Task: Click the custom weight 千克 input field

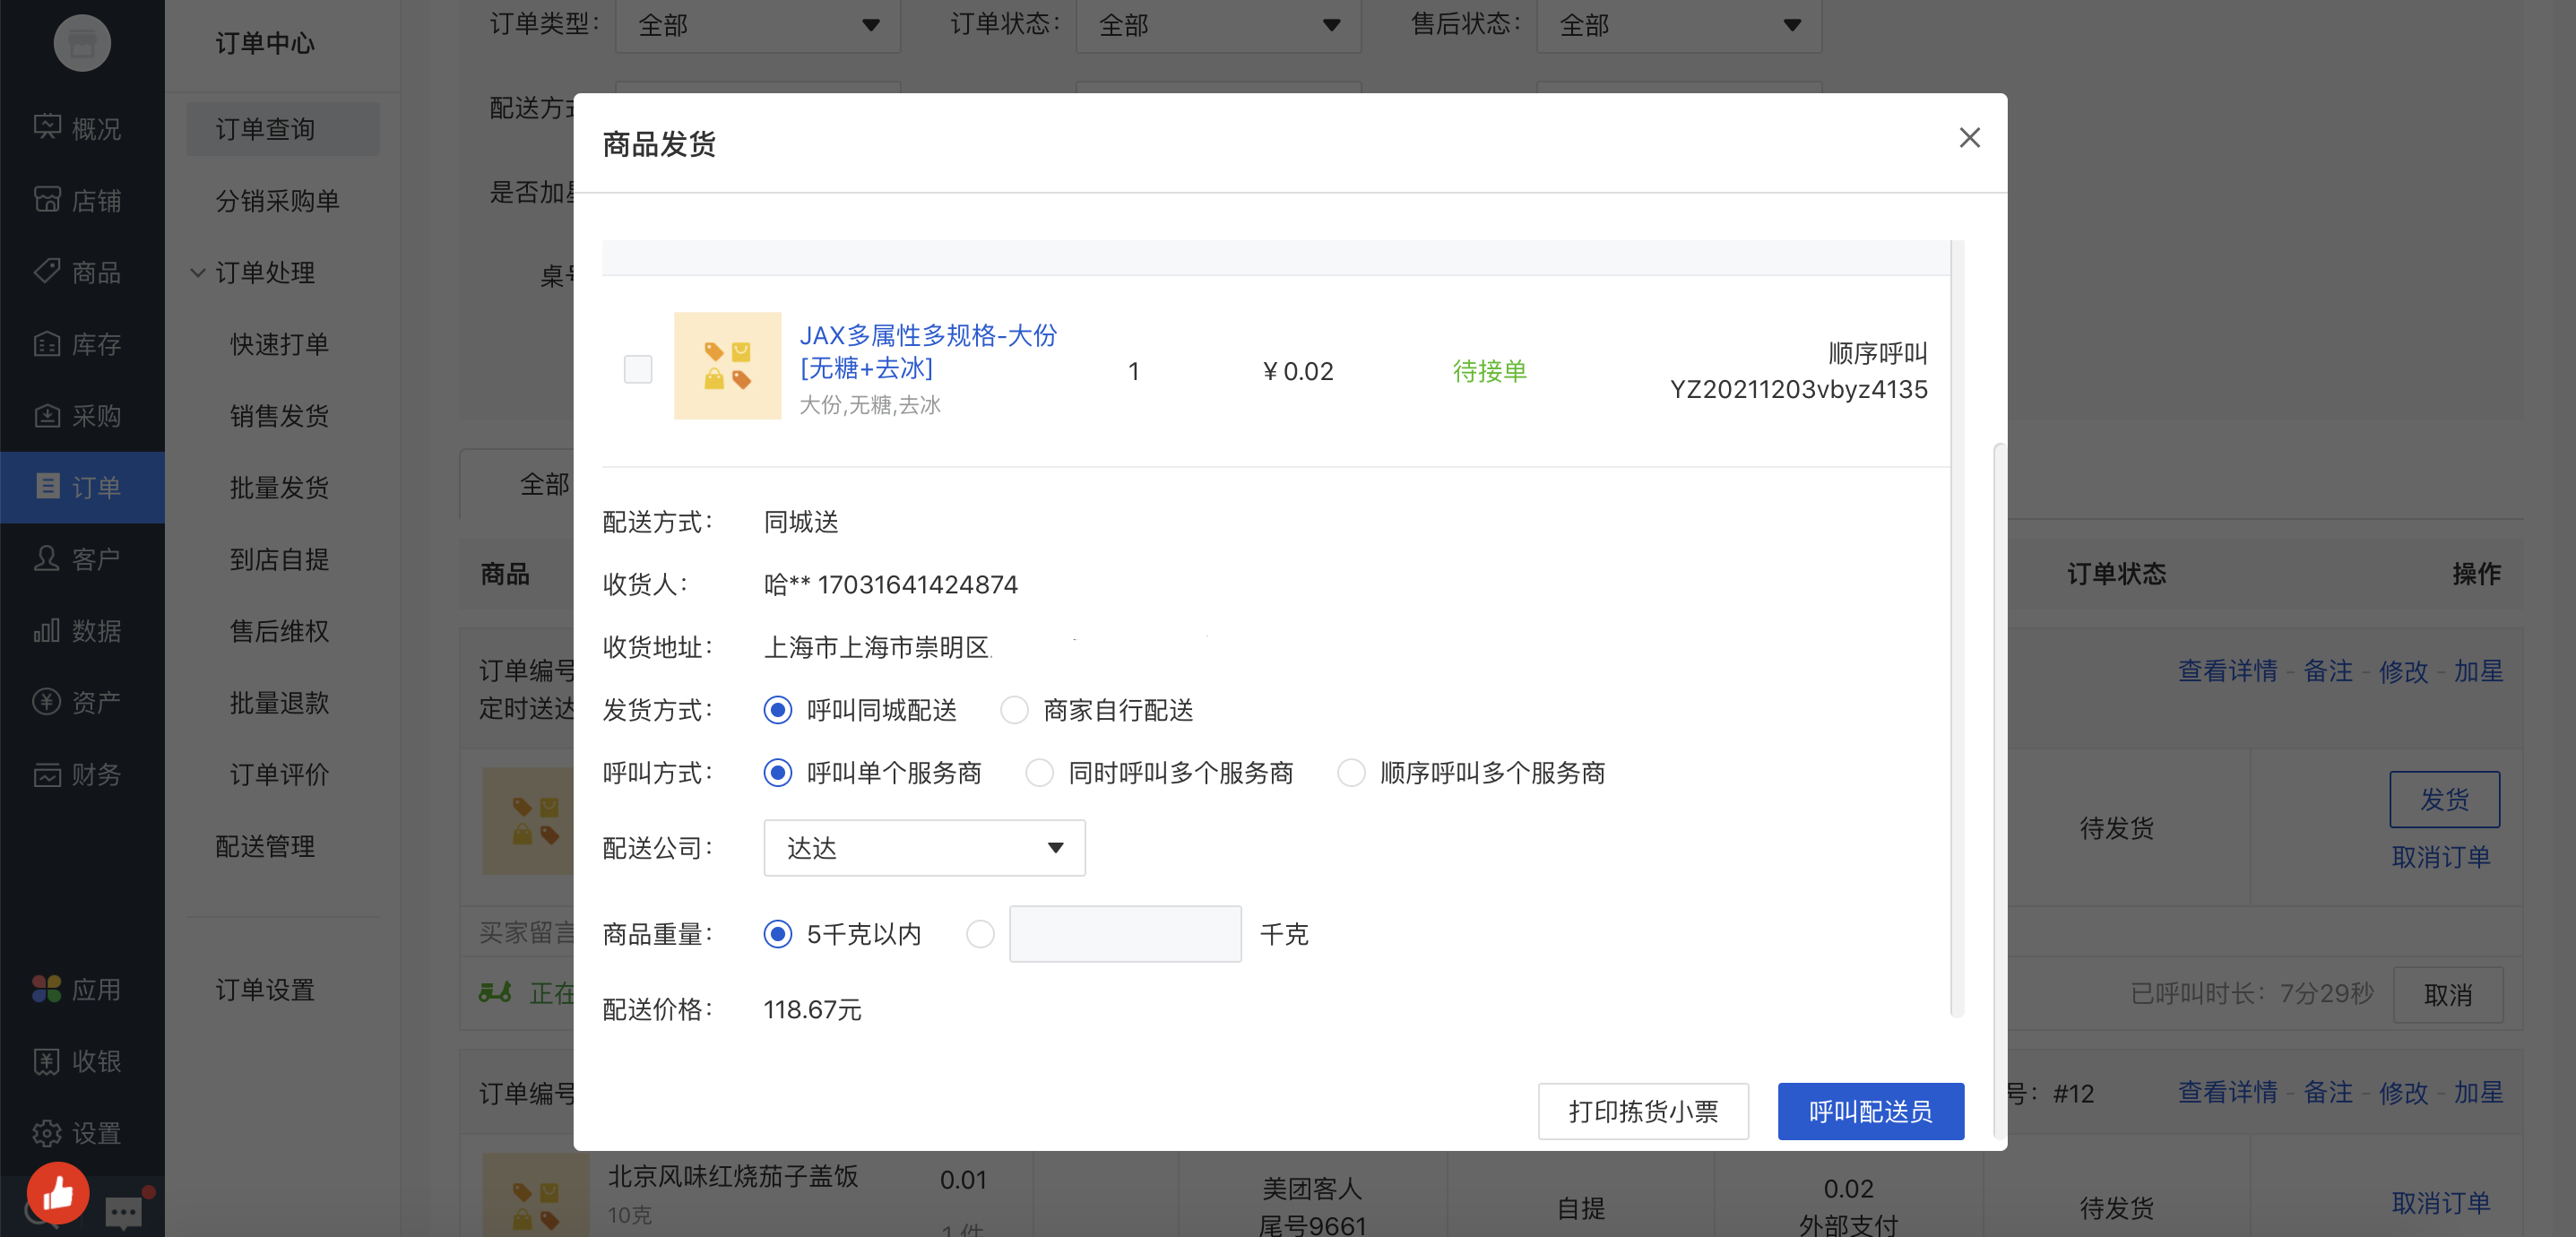Action: click(1124, 934)
